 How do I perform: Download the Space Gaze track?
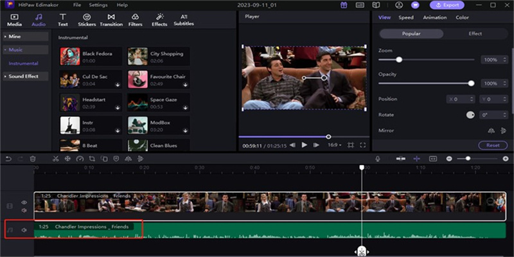(186, 108)
